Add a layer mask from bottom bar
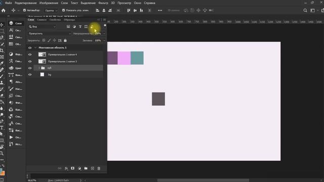This screenshot has height=182, width=324. tap(72, 168)
